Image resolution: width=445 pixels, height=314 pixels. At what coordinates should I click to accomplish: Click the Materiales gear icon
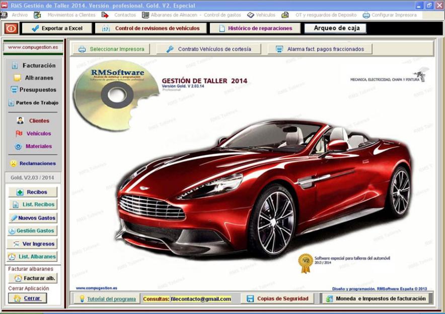tap(18, 146)
